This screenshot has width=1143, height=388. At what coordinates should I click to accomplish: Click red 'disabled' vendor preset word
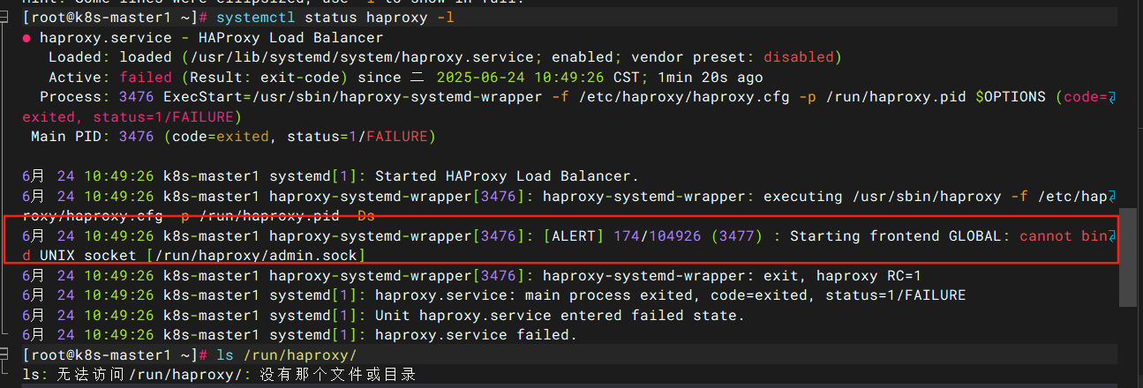tap(799, 57)
